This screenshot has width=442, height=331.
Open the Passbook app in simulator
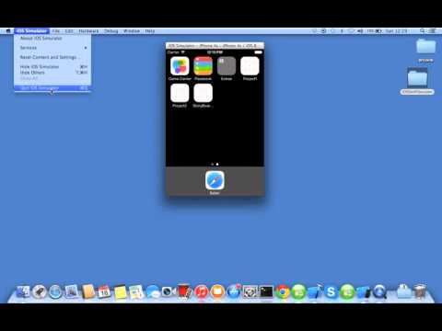pyautogui.click(x=204, y=66)
